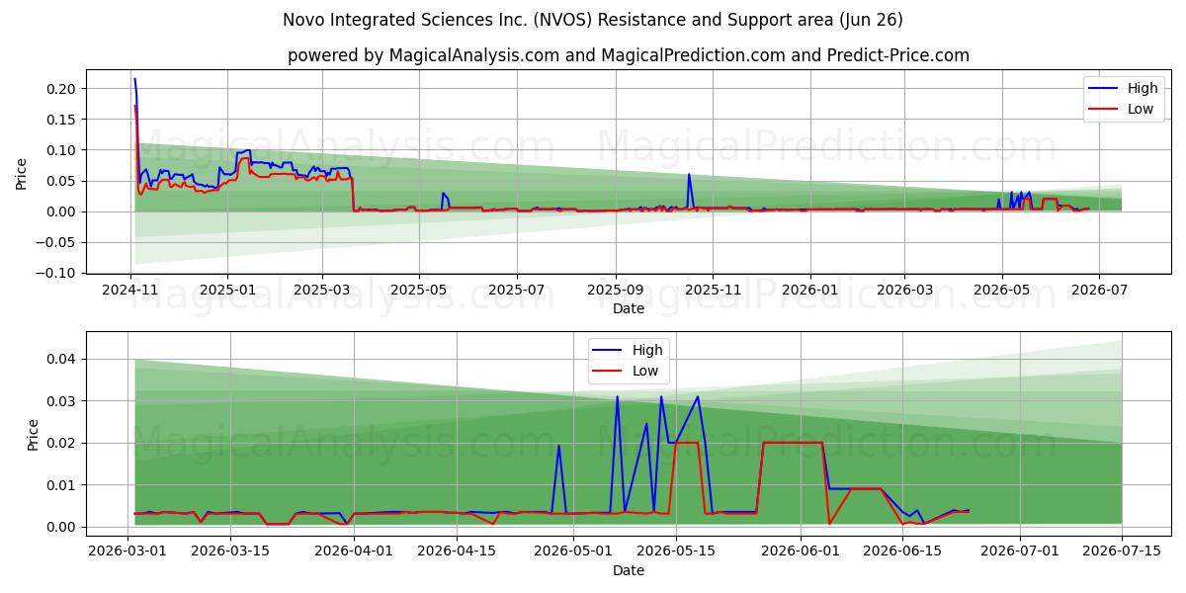1186x593 pixels.
Task: Click the 'powered by MagicalAnalysis.com' subtitle
Action: (x=629, y=55)
